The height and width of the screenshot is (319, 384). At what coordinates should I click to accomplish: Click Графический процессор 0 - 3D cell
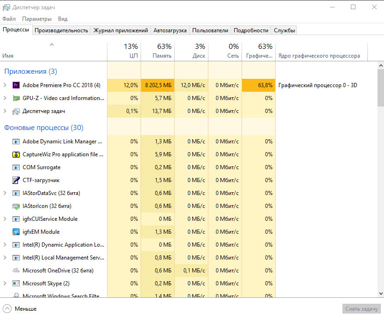coord(318,85)
